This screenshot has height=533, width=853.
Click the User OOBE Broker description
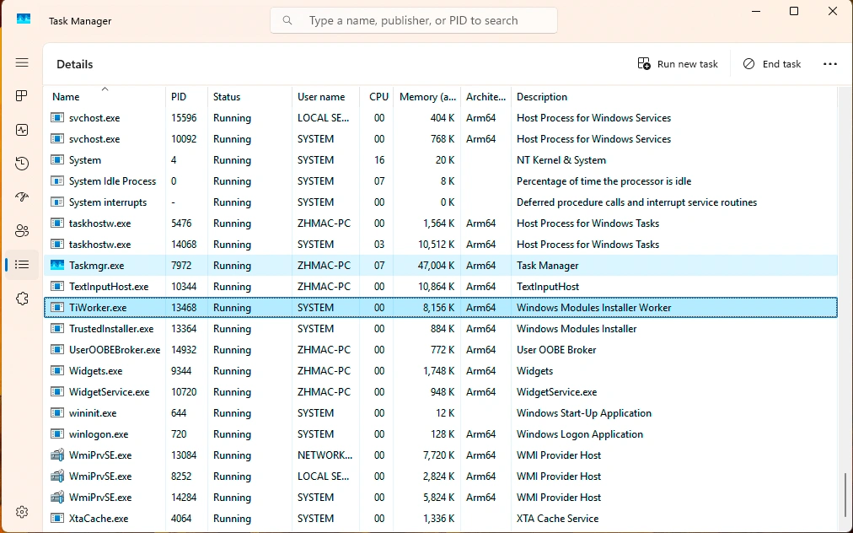[556, 350]
